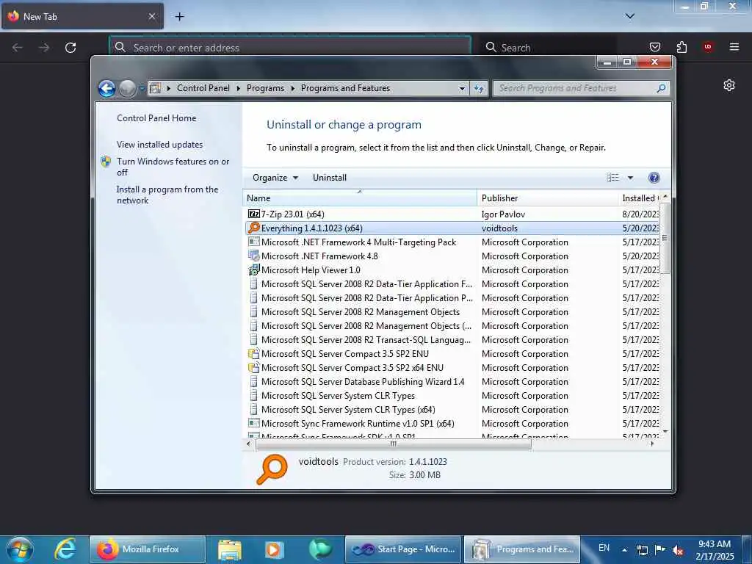This screenshot has height=564, width=752.
Task: Open Windows Explorer folder taskbar icon
Action: (x=230, y=549)
